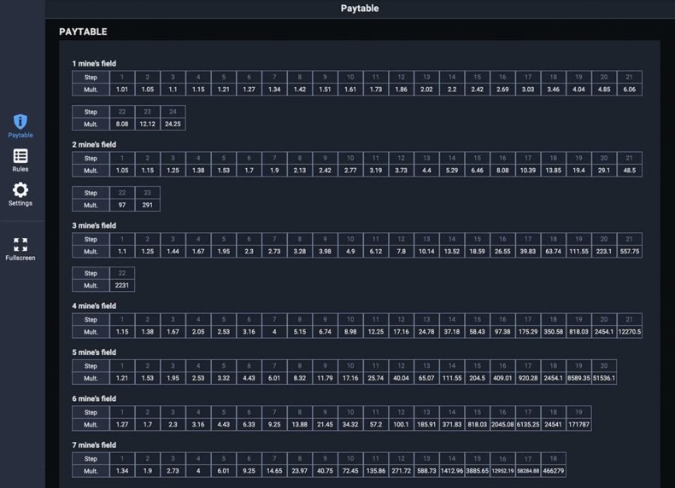Click multiplier 557.75 in 3 mine's field
The image size is (675, 488).
(630, 251)
